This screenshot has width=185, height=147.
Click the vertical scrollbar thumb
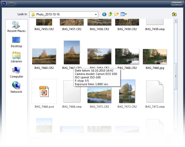click(176, 76)
